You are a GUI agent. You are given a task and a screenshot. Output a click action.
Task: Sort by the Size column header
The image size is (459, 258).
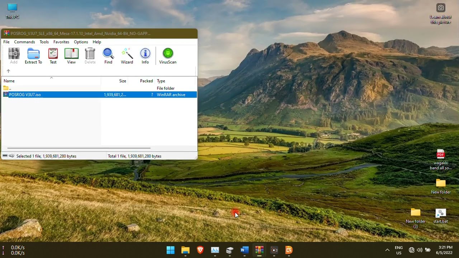pyautogui.click(x=114, y=81)
